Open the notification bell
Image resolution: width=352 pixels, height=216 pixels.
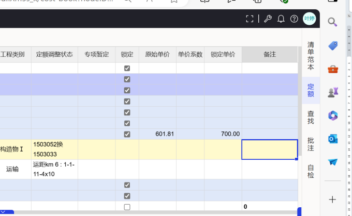coord(281,19)
